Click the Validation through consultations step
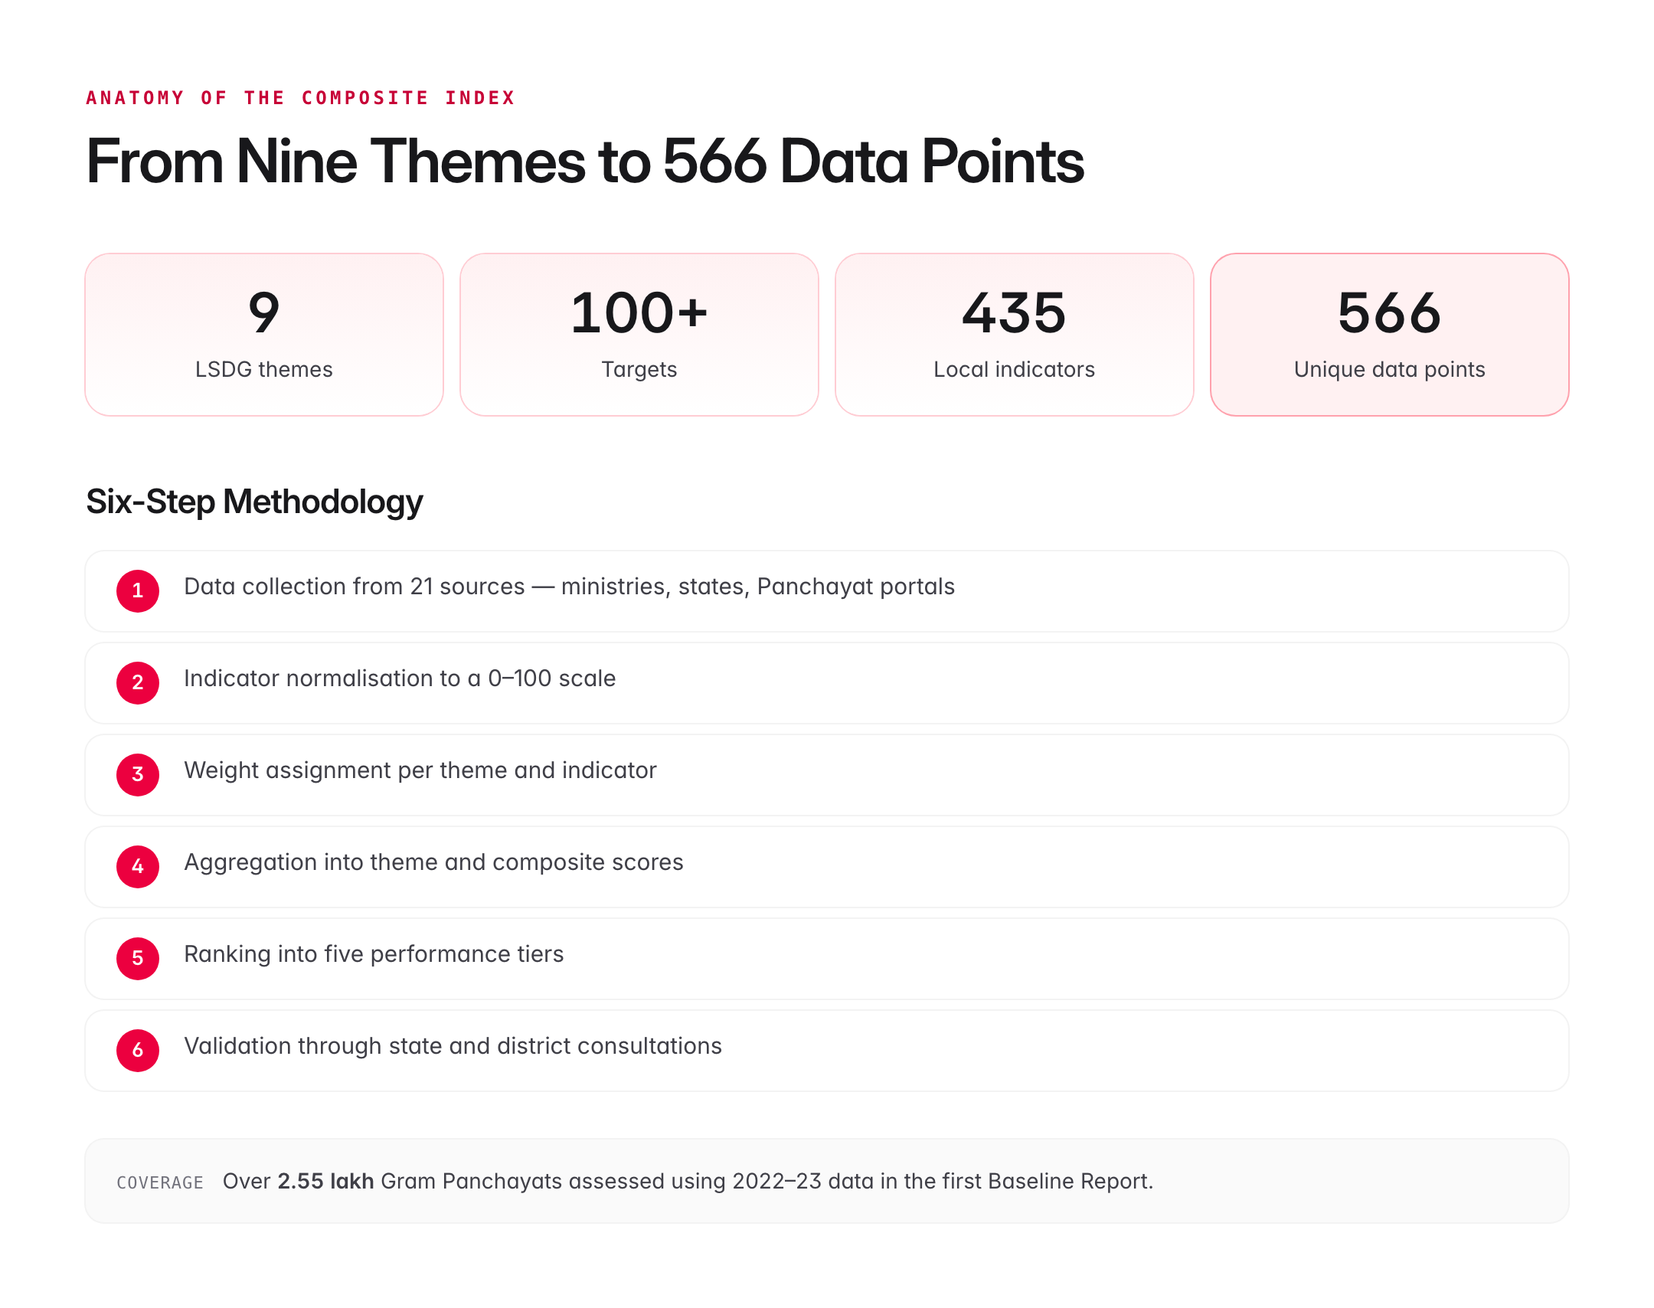The image size is (1654, 1308). click(x=453, y=1046)
